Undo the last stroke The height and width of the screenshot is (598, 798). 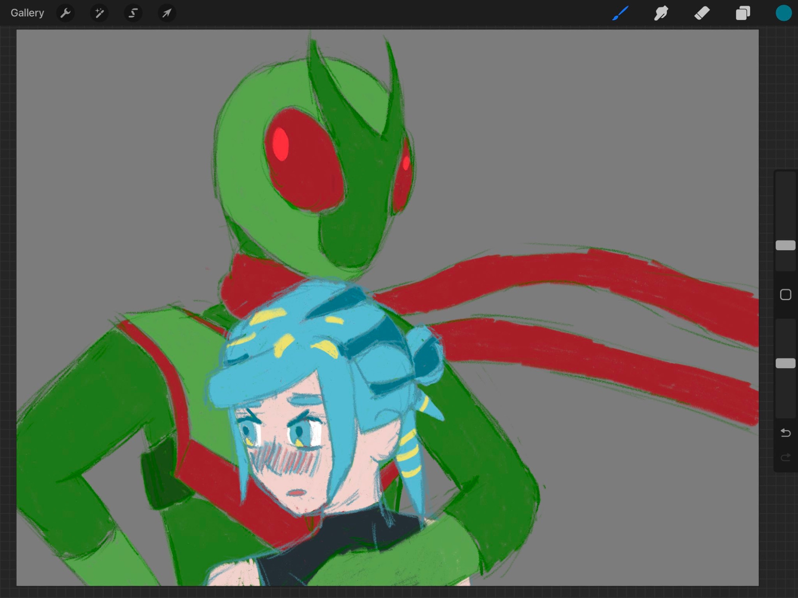pos(785,432)
